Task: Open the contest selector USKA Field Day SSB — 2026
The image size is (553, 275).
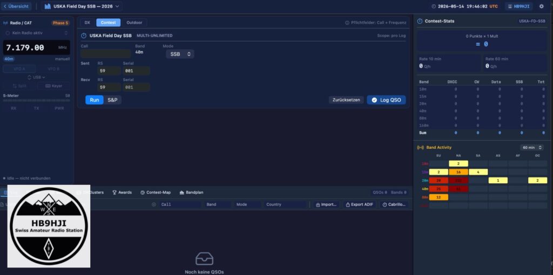Action: [82, 6]
